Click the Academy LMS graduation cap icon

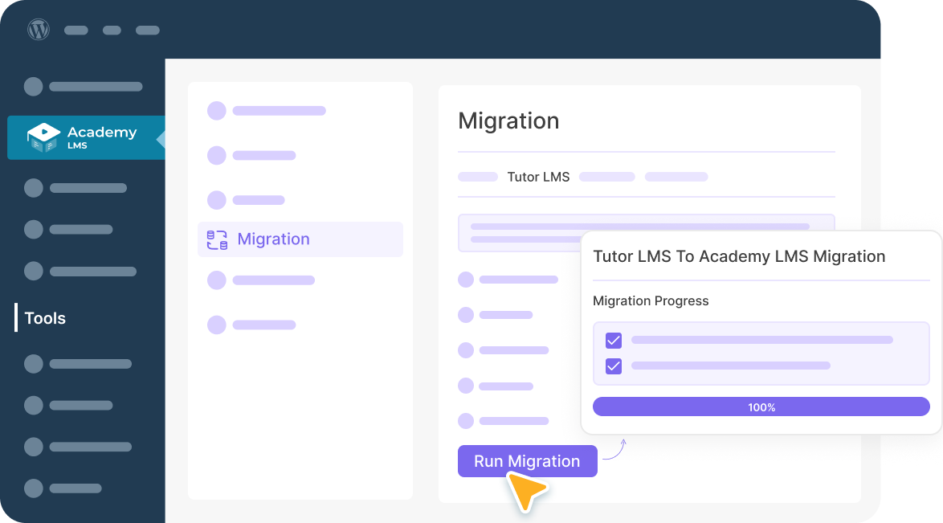pyautogui.click(x=43, y=137)
